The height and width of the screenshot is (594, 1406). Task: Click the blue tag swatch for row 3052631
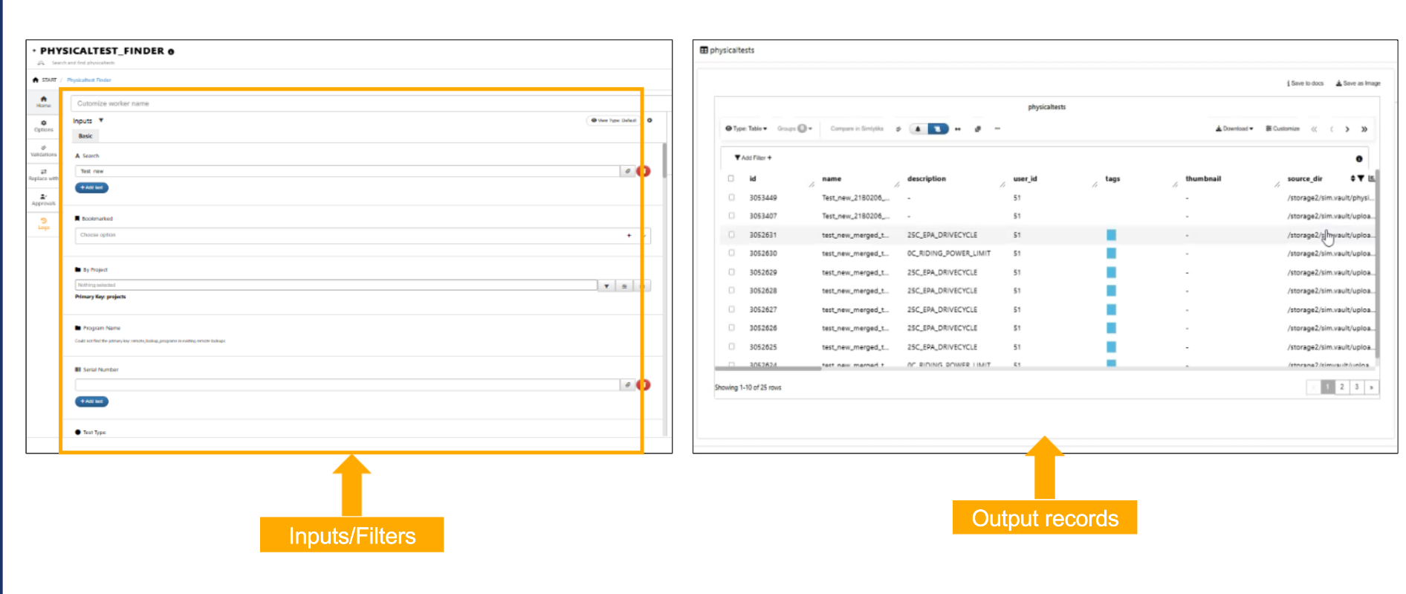tap(1111, 235)
